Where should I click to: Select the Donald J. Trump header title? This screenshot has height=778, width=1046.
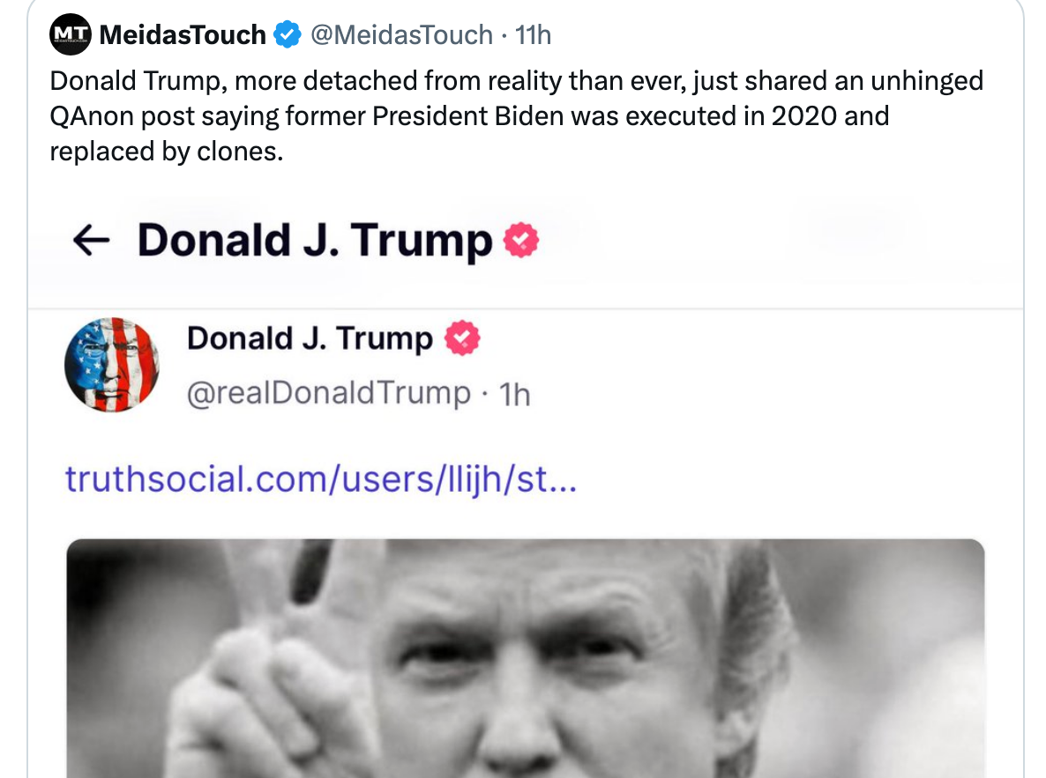tap(316, 238)
